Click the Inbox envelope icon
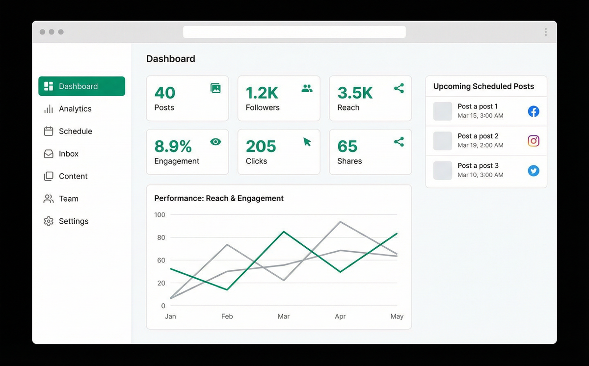 [x=48, y=154]
